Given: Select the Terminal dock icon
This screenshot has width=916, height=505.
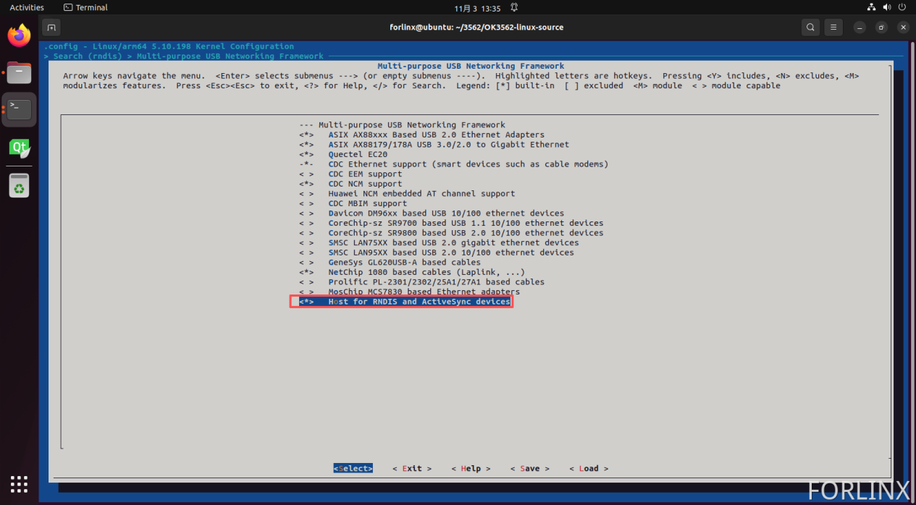Looking at the screenshot, I should (x=18, y=109).
